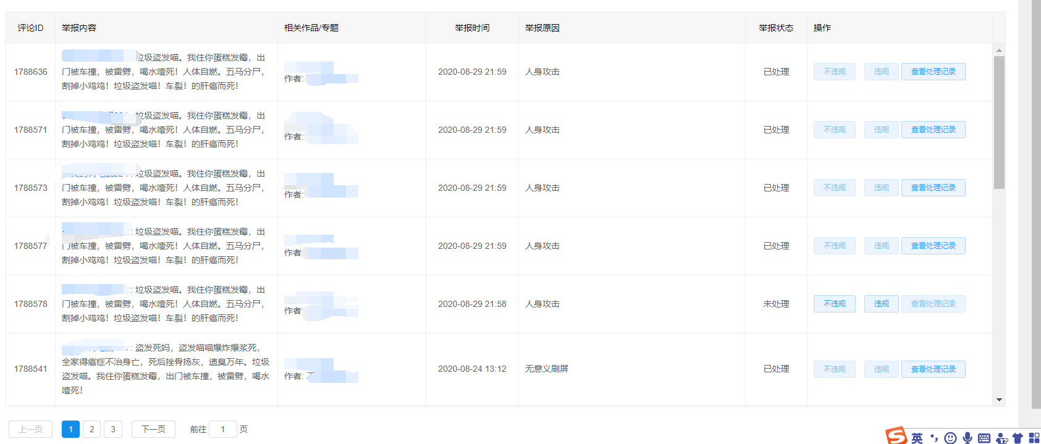The width and height of the screenshot is (1041, 444).
Task: Click 违规 in row 1788573
Action: click(x=881, y=188)
